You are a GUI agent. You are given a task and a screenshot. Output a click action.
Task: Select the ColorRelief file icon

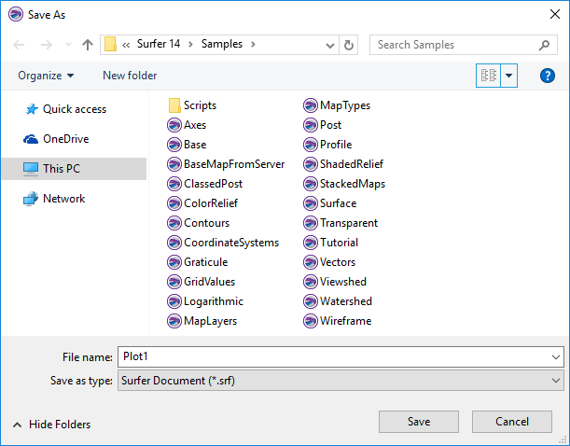click(174, 203)
